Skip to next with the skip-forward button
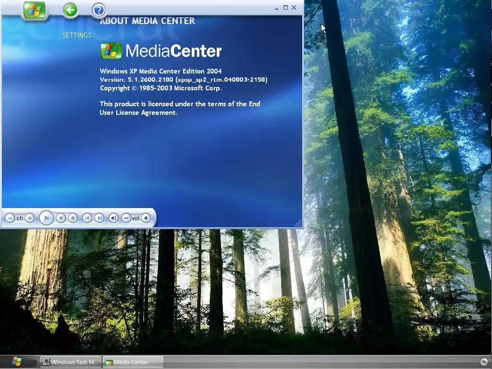Viewport: 492px width, 369px height. [99, 218]
